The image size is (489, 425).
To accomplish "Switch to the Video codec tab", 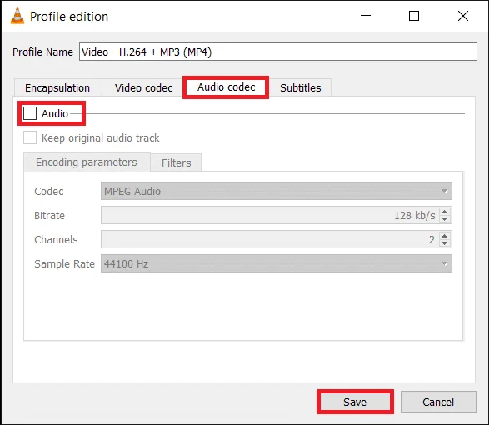I will click(143, 87).
